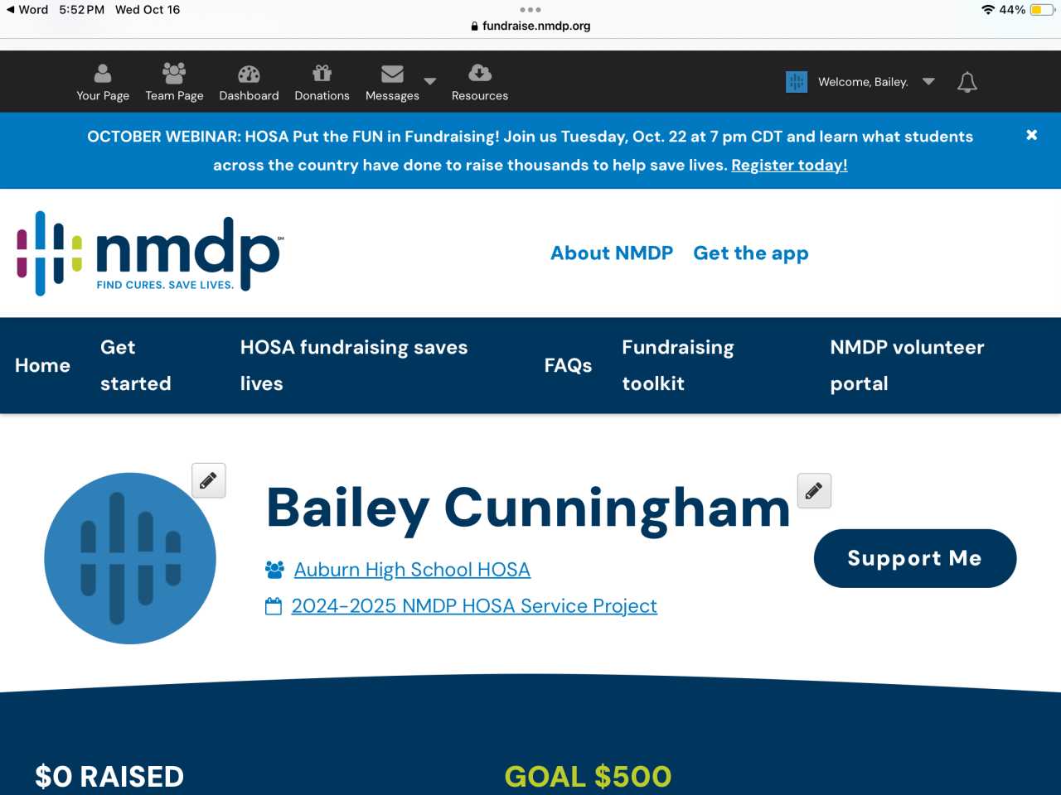Click the Welcome, Bailey. text
Image resolution: width=1061 pixels, height=795 pixels.
point(863,82)
